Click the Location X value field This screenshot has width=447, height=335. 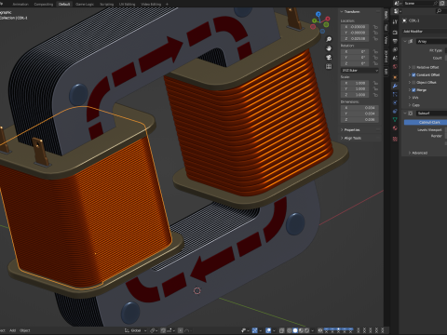[355, 27]
